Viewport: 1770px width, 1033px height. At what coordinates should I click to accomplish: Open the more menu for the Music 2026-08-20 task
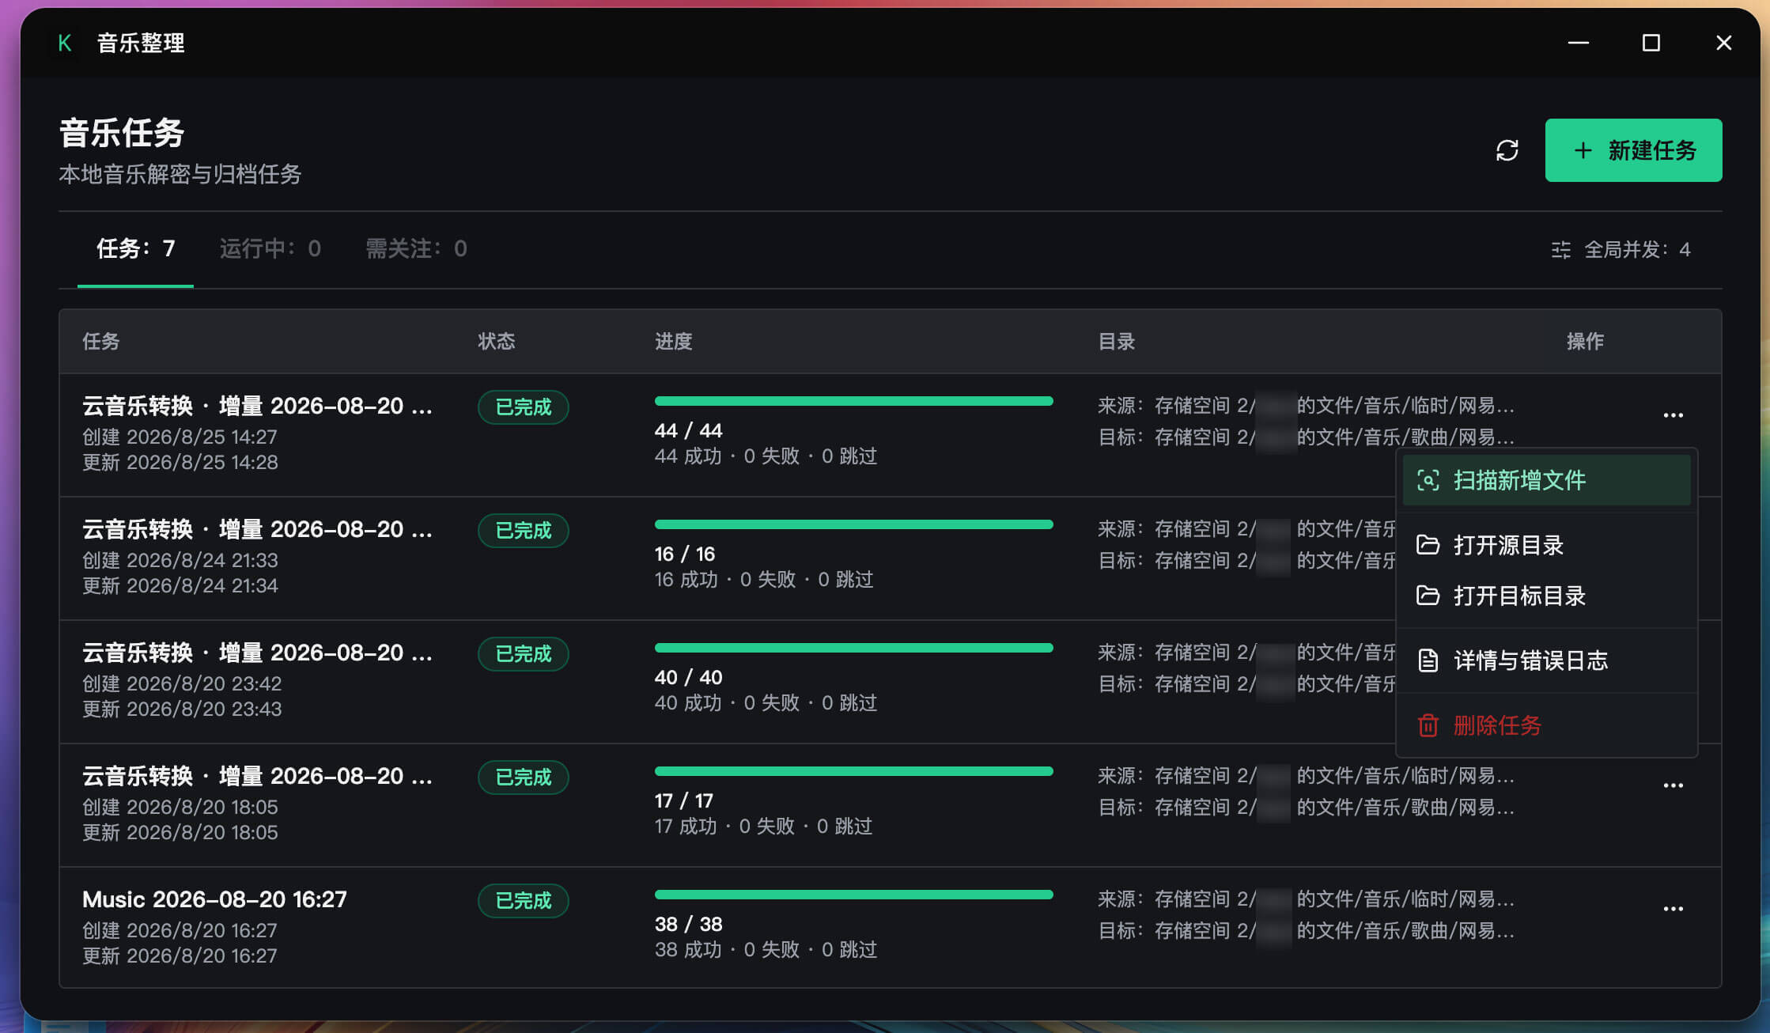pyautogui.click(x=1673, y=909)
